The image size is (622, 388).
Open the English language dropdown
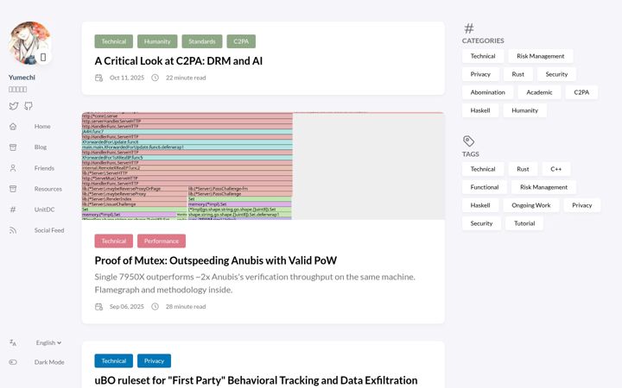click(48, 343)
